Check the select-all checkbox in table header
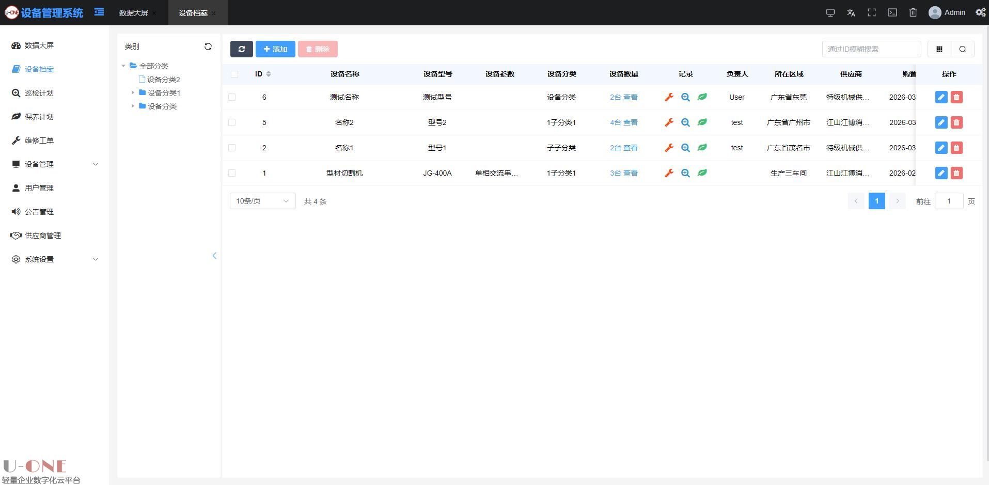989x485 pixels. [x=234, y=74]
